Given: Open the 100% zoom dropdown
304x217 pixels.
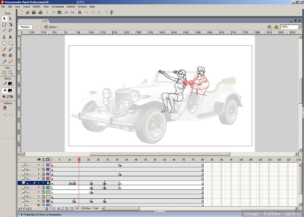Looking at the screenshot, I should pos(299,27).
